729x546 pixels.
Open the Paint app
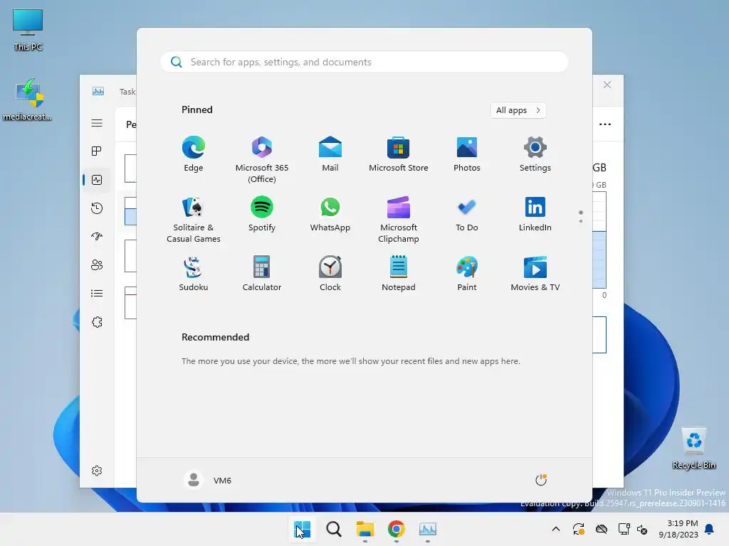point(467,274)
